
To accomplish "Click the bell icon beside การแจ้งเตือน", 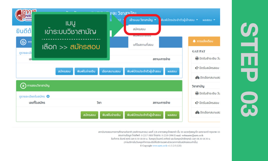I will (x=194, y=41).
